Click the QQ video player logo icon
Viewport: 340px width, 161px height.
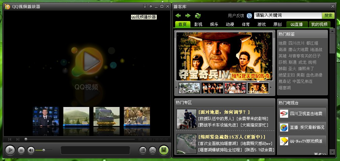[x=7, y=7]
